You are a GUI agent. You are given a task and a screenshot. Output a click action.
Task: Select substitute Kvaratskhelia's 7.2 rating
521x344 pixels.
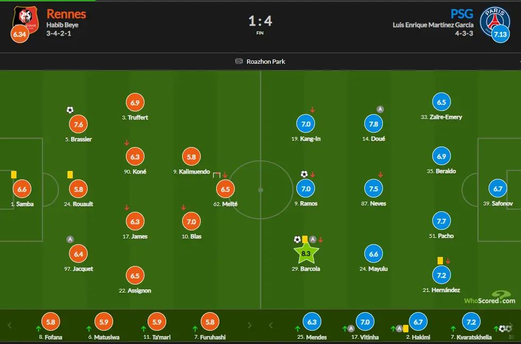[471, 322]
